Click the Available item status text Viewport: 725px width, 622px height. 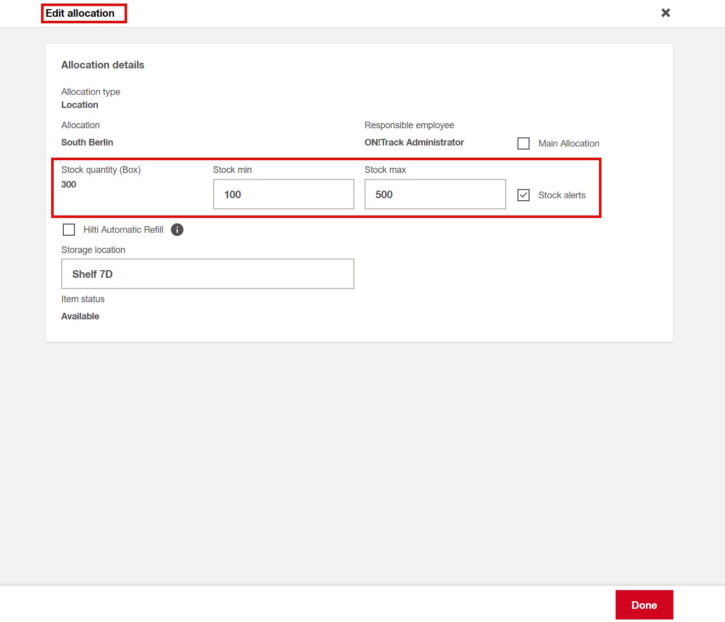(x=80, y=316)
